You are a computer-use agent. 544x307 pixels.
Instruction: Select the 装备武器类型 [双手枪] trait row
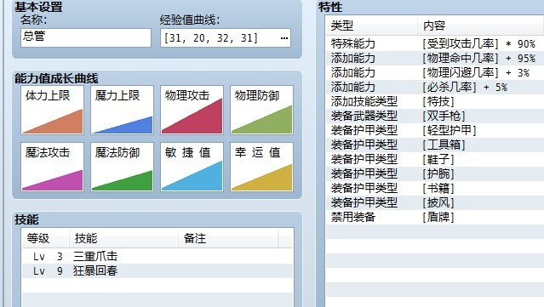tap(435, 116)
